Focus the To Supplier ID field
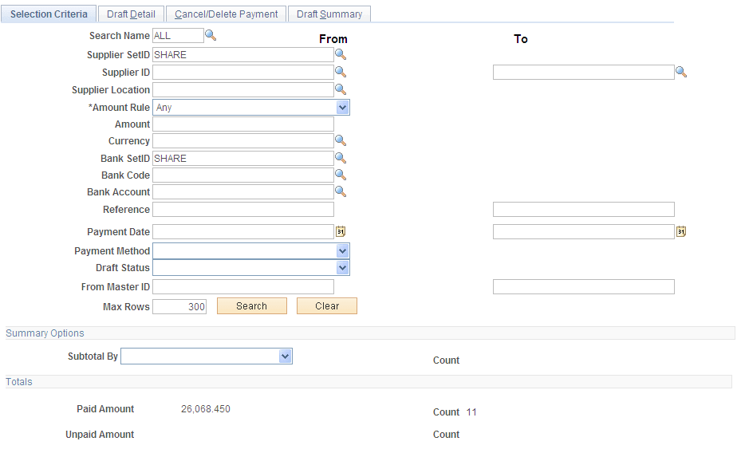741x449 pixels. (584, 73)
